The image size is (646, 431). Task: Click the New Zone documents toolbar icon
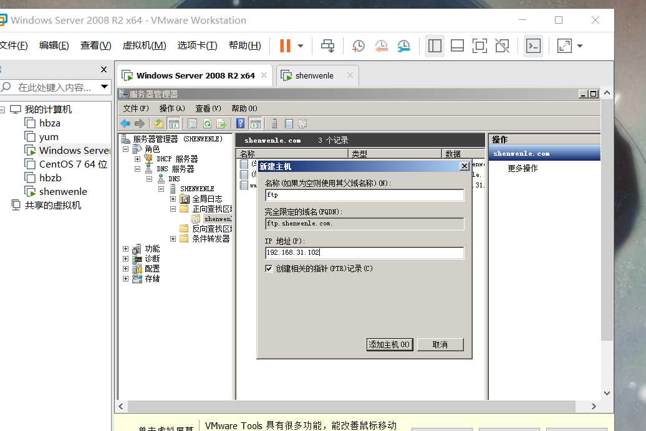303,123
